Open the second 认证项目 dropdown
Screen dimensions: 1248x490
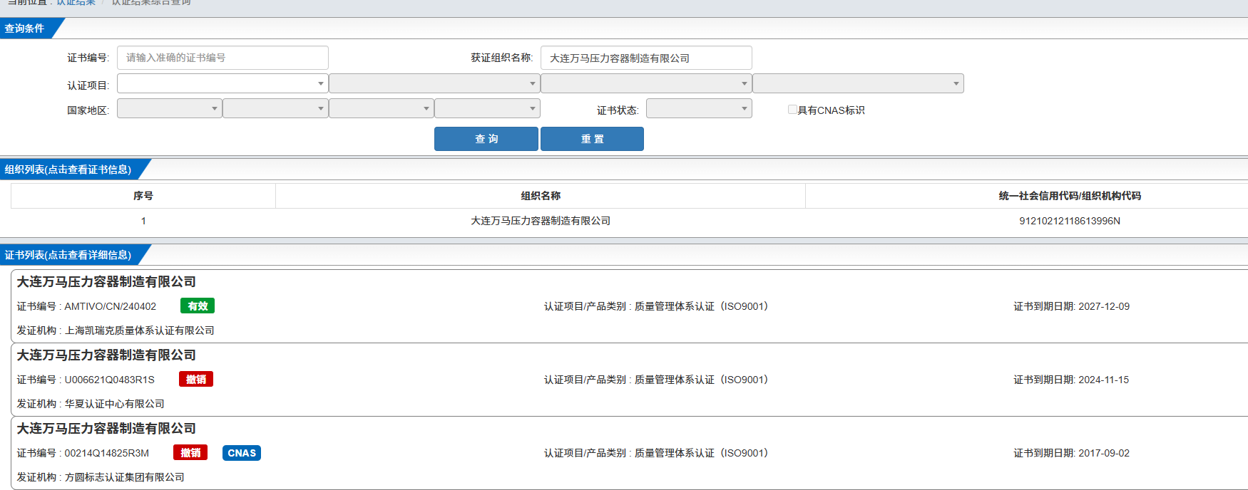point(434,83)
